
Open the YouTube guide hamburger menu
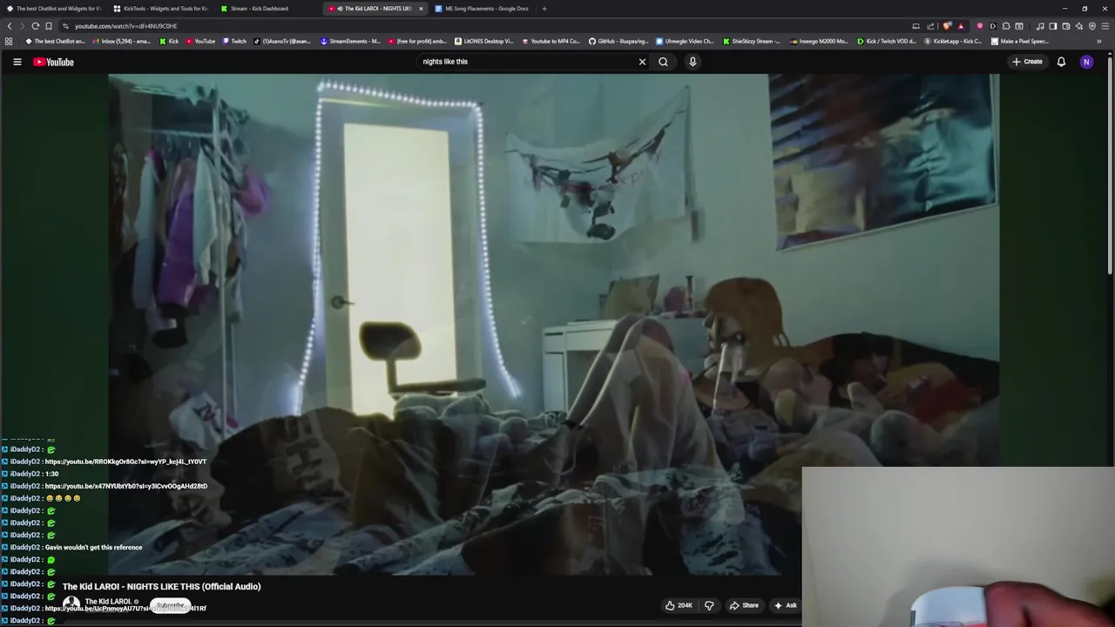(17, 62)
